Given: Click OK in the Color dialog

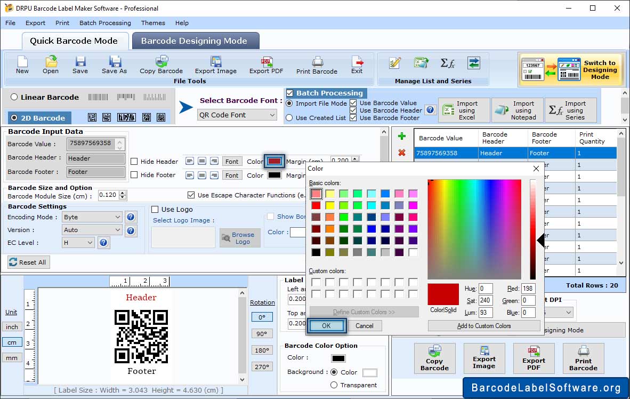Looking at the screenshot, I should (x=326, y=326).
